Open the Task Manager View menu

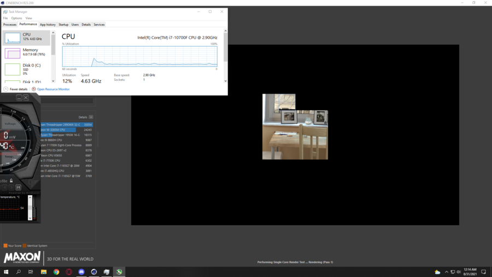28,18
